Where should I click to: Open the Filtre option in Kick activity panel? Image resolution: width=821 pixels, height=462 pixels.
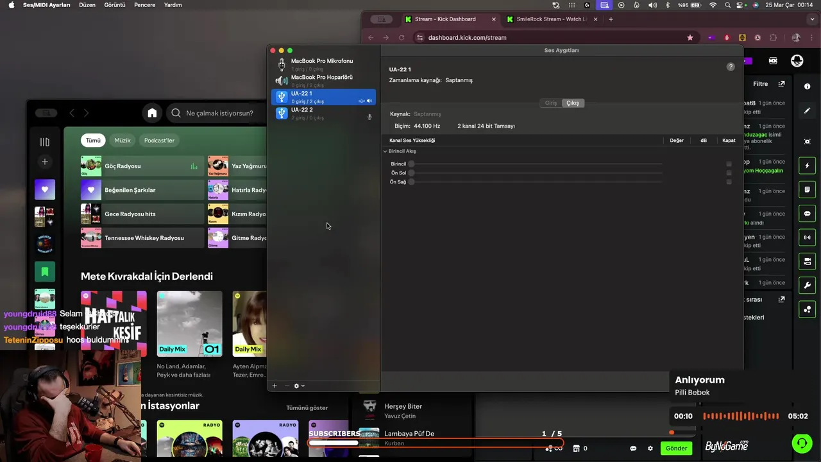(761, 84)
